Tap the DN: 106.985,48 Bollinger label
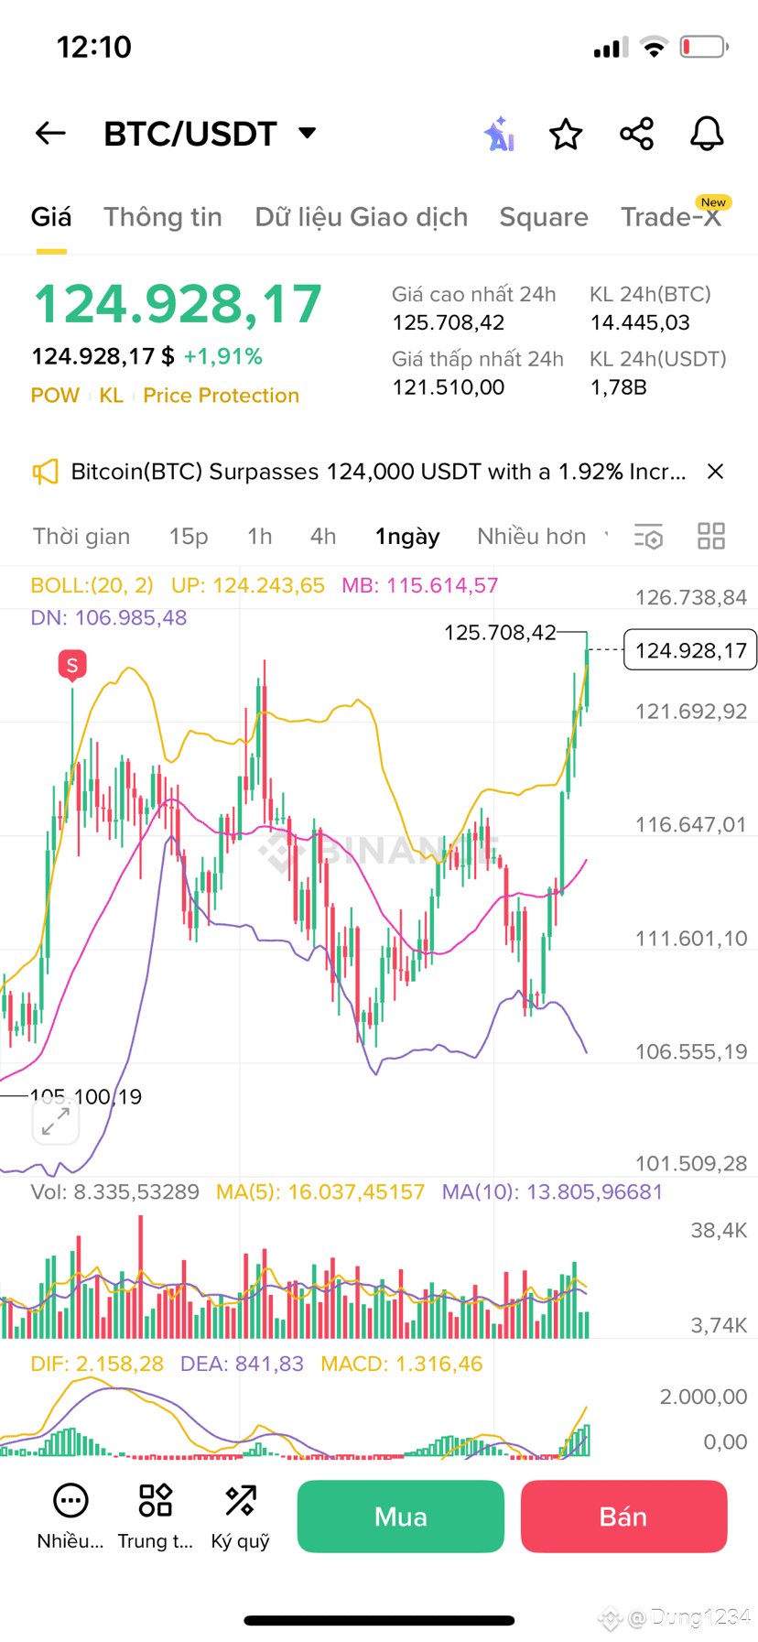 tap(109, 618)
